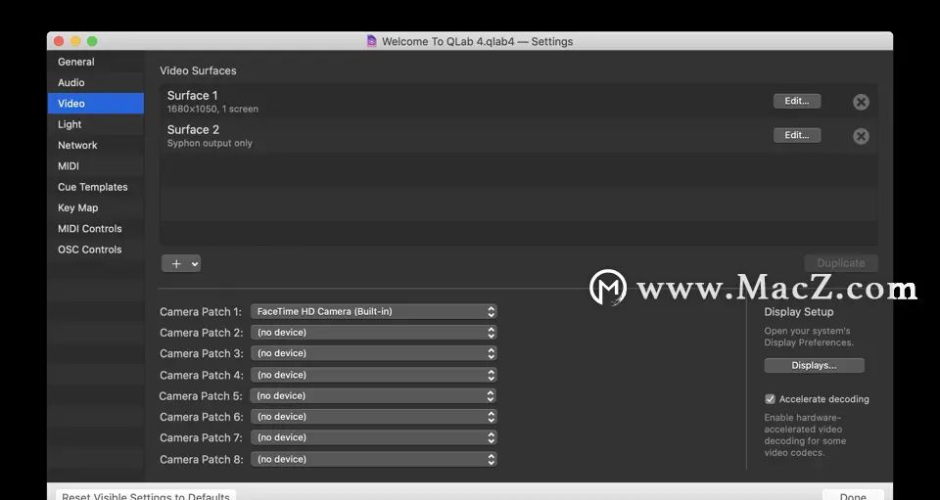Open OSC Controls settings
Screen dimensions: 940x500
tap(96, 250)
